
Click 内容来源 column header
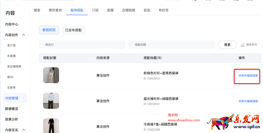103,58
